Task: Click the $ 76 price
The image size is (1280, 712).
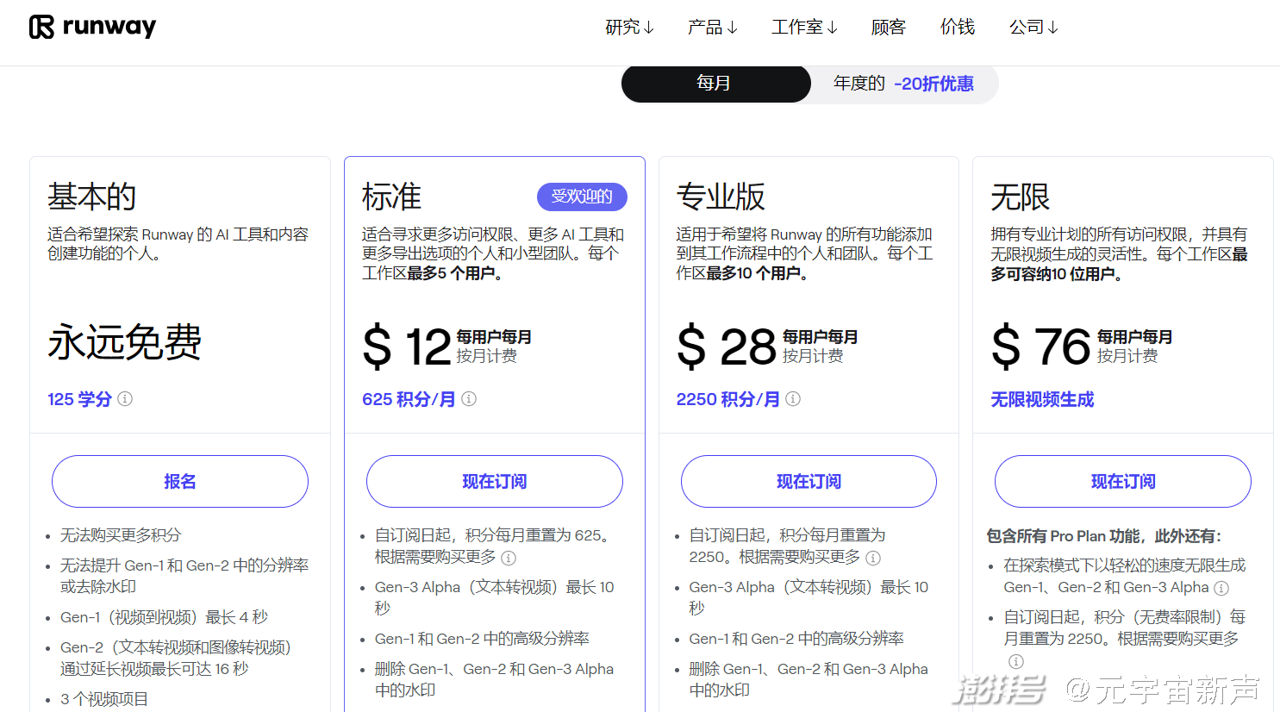Action: coord(1041,347)
